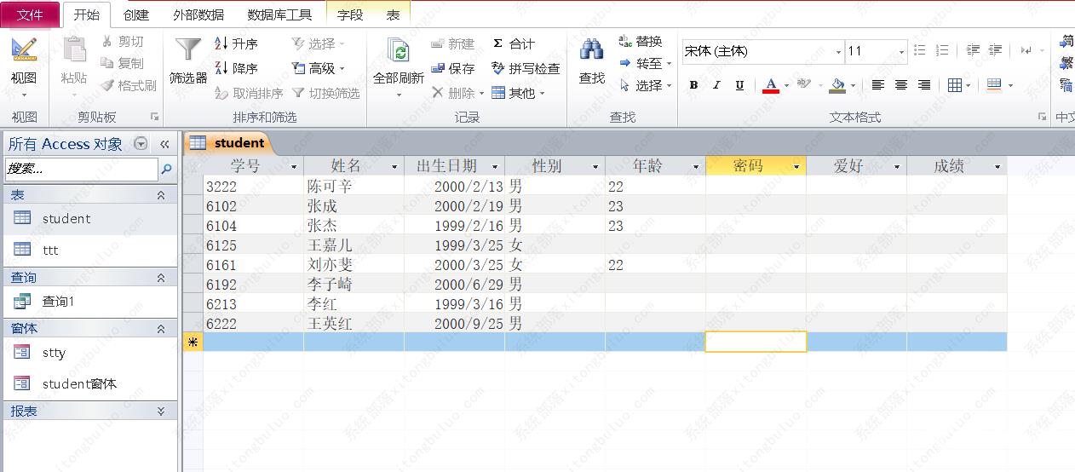Select the 格式刷 format painter
The height and width of the screenshot is (472, 1075).
click(129, 85)
